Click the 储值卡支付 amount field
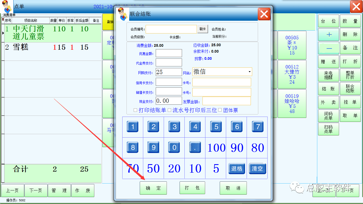 [169, 91]
